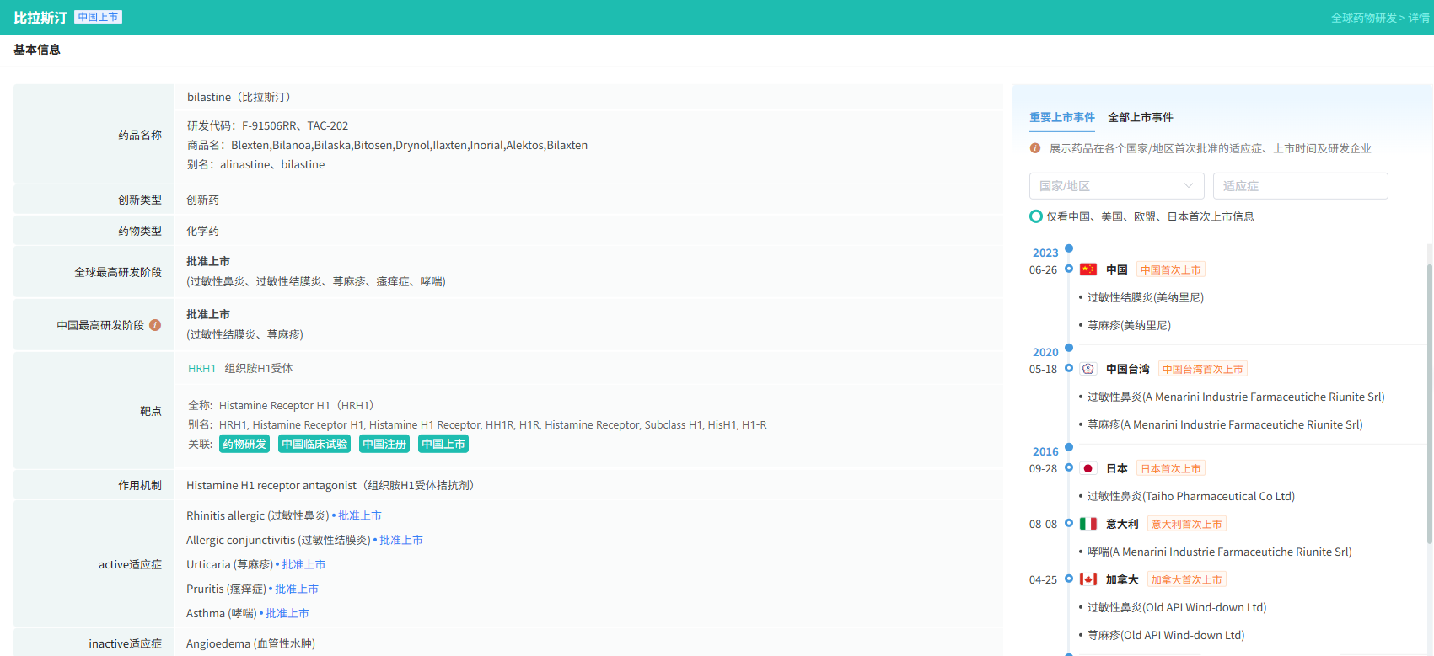Screen dimensions: 1434x656
Task: Click the 中国临床试验 related tag
Action: 314,444
